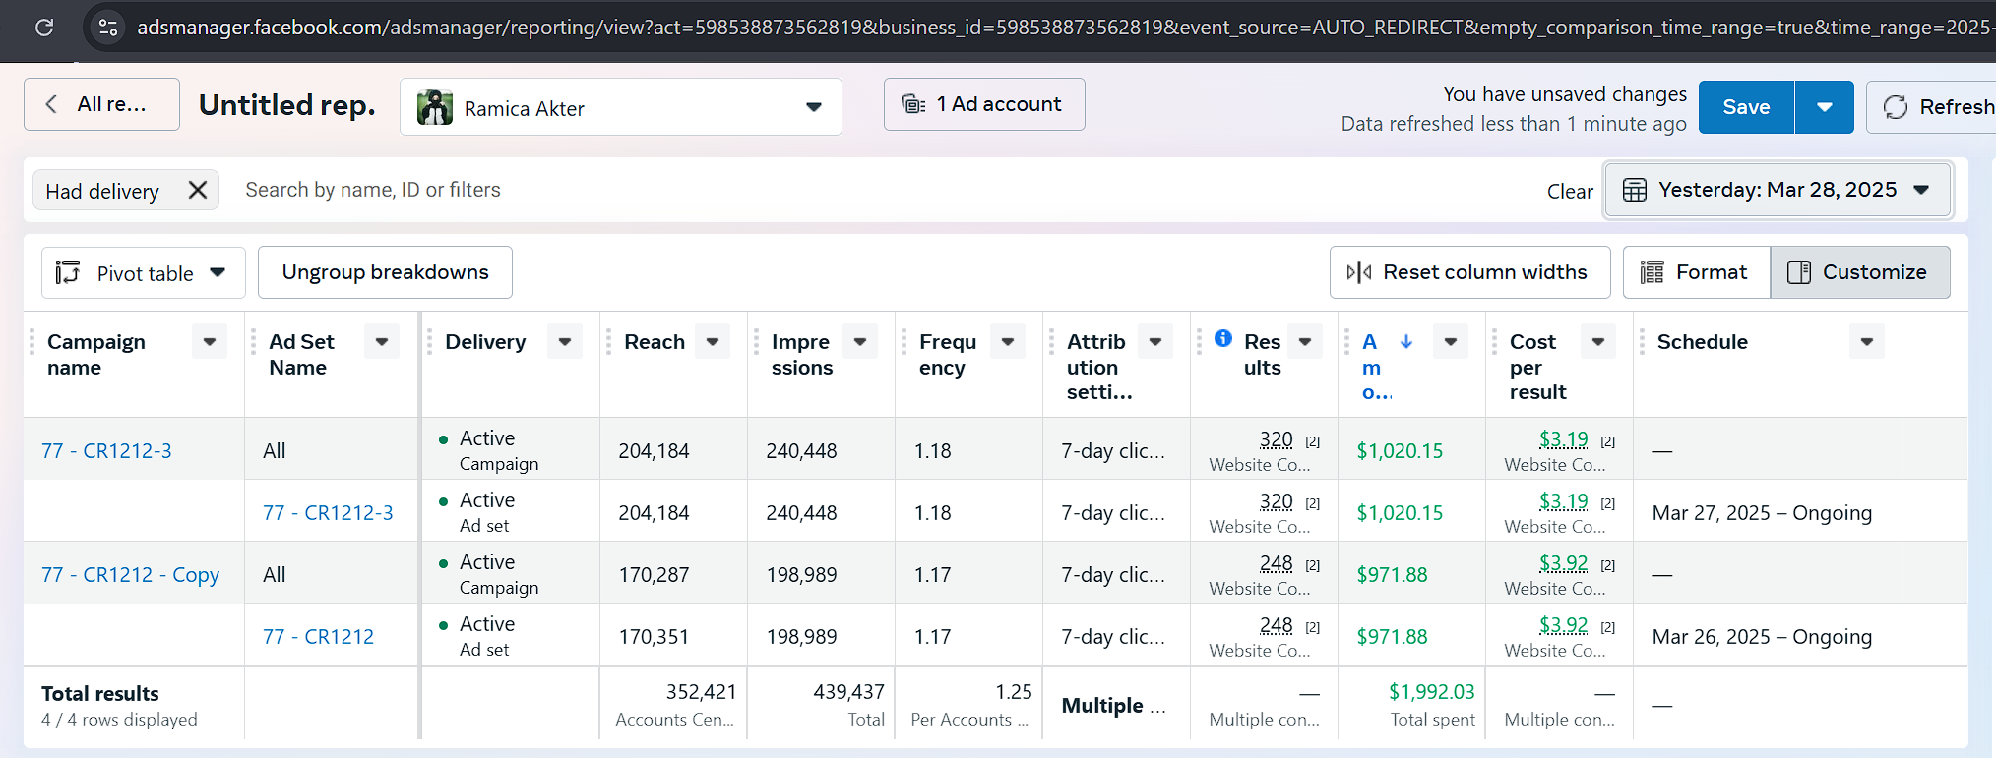Open the Yesterday date range picker
The width and height of the screenshot is (1996, 758).
pos(1777,190)
